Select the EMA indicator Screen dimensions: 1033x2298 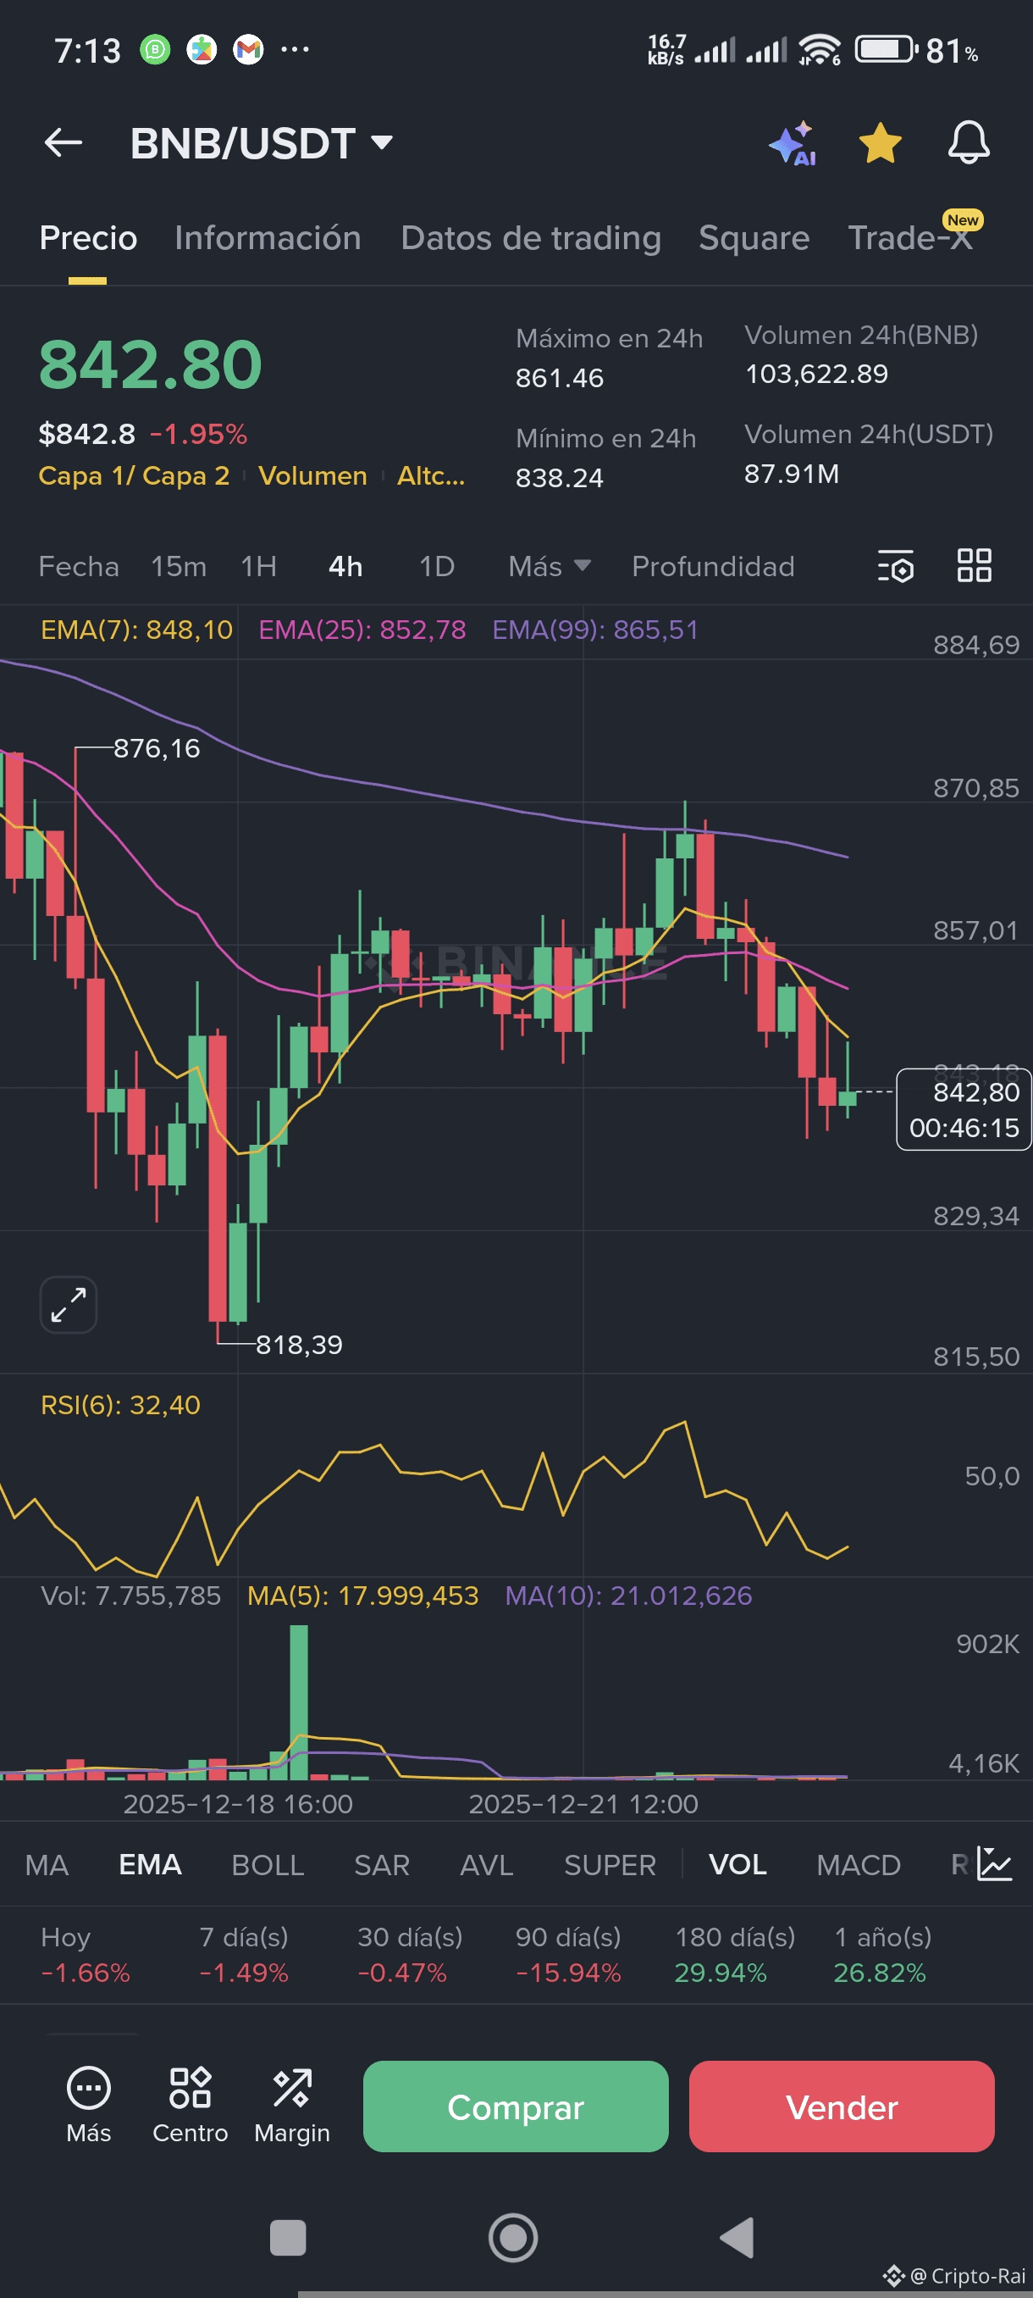[150, 1865]
